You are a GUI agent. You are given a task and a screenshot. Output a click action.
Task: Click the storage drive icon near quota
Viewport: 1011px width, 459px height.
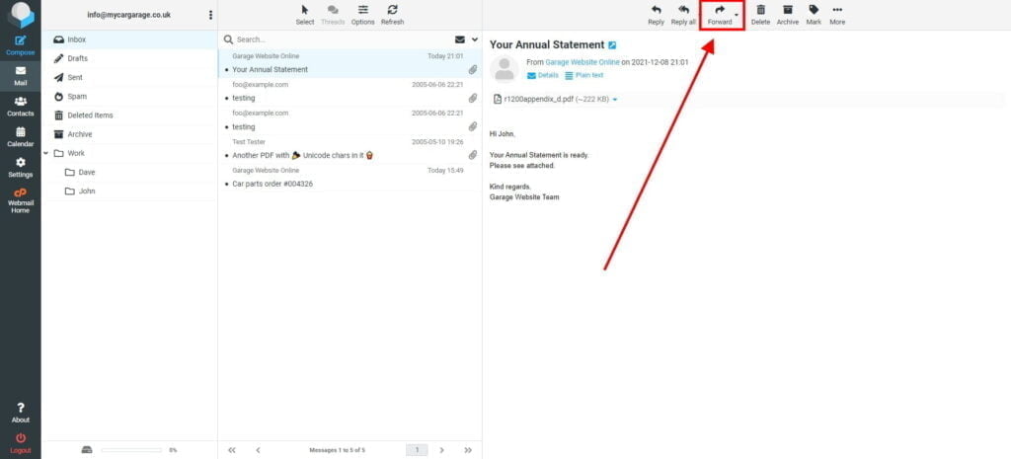pyautogui.click(x=87, y=450)
